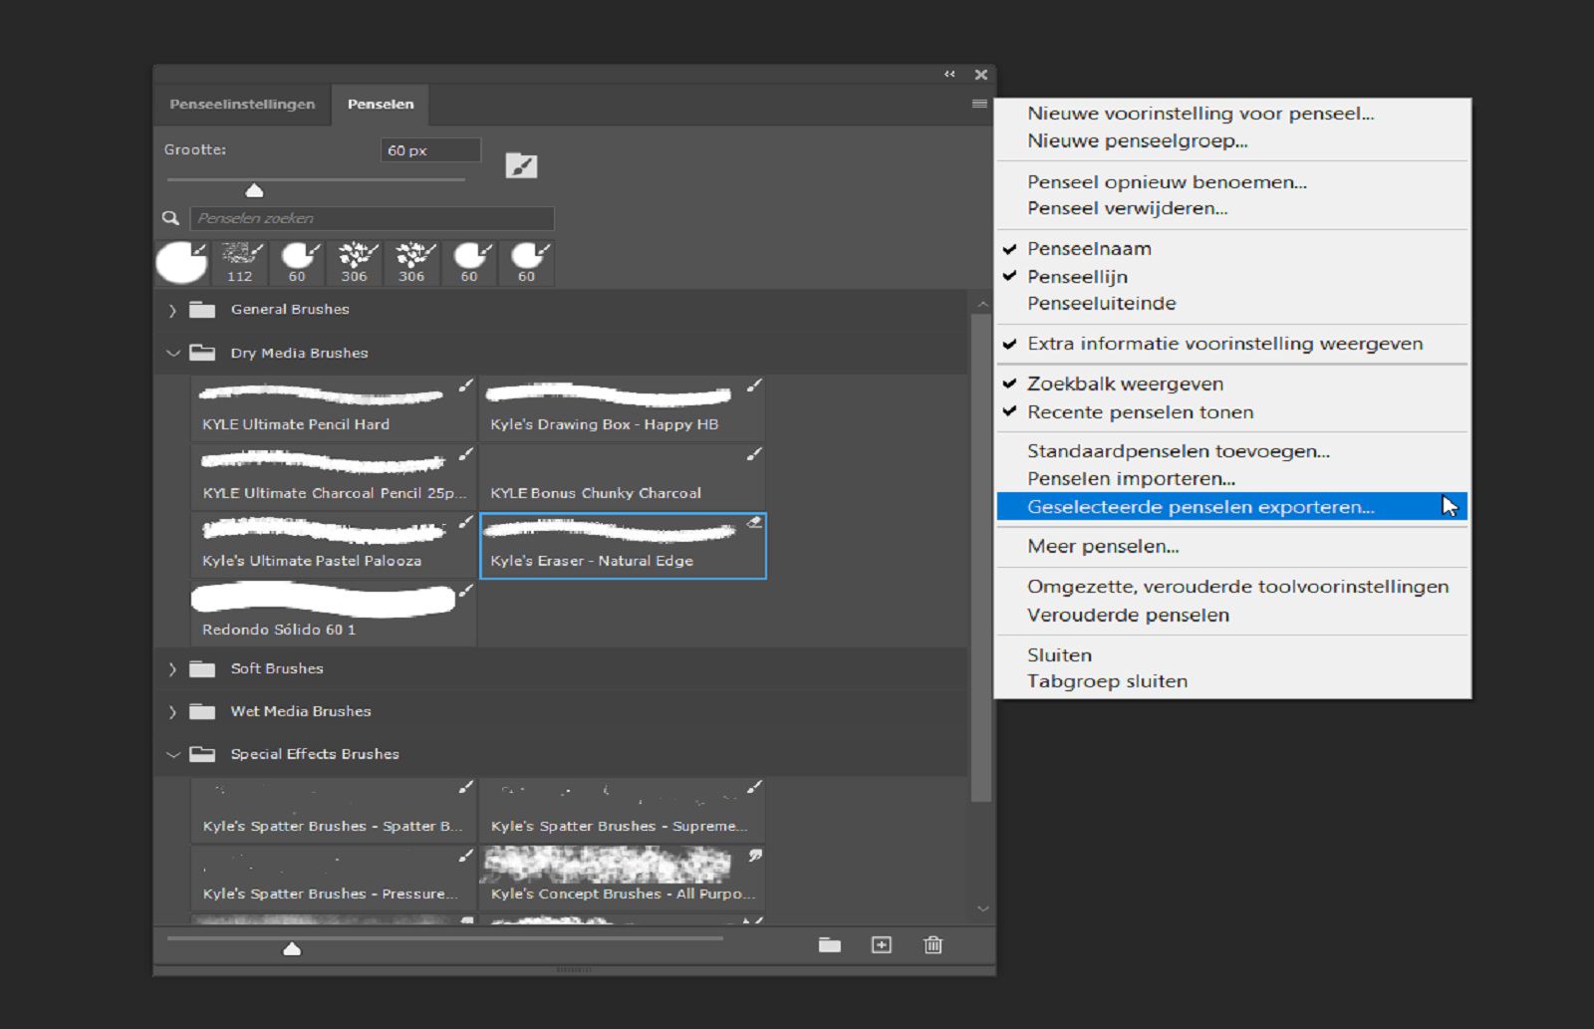Expand the Wet Media Brushes group

[x=173, y=711]
